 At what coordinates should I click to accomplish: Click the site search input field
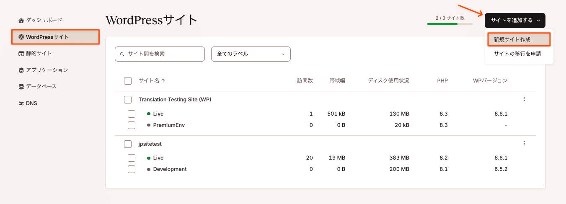pos(163,54)
